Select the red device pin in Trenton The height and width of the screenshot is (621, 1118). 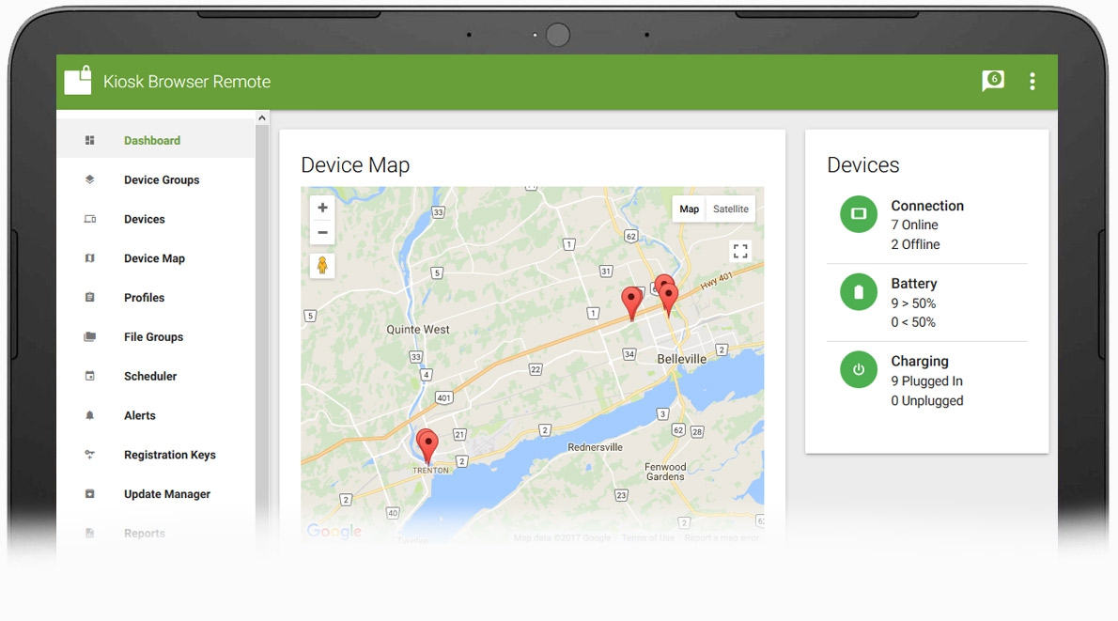(x=427, y=447)
